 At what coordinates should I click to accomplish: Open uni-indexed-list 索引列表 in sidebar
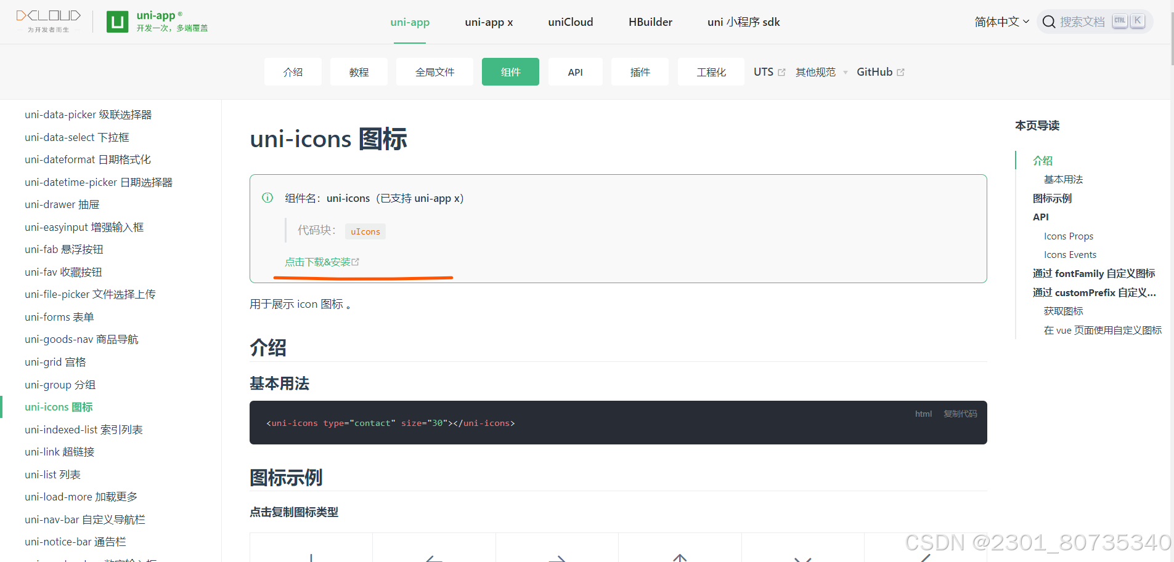tap(84, 430)
